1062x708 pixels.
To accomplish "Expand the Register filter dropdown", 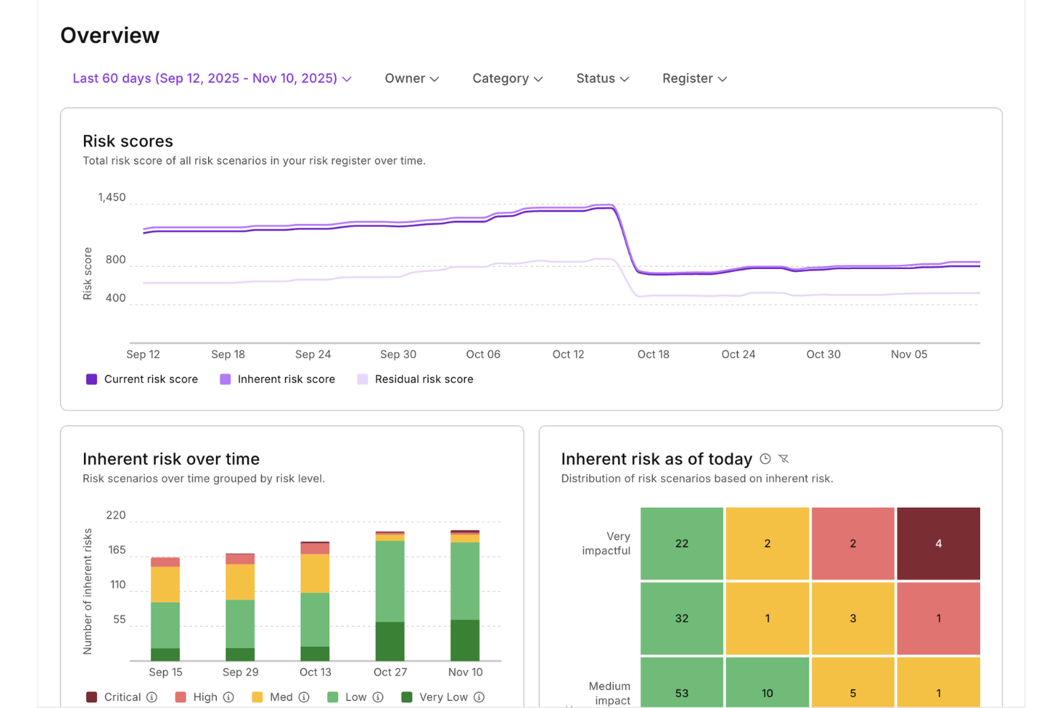I will pos(693,78).
